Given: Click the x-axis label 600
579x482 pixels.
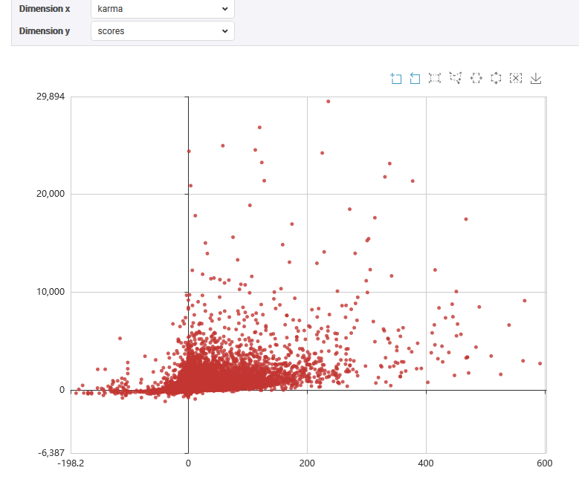Looking at the screenshot, I should click(x=545, y=463).
